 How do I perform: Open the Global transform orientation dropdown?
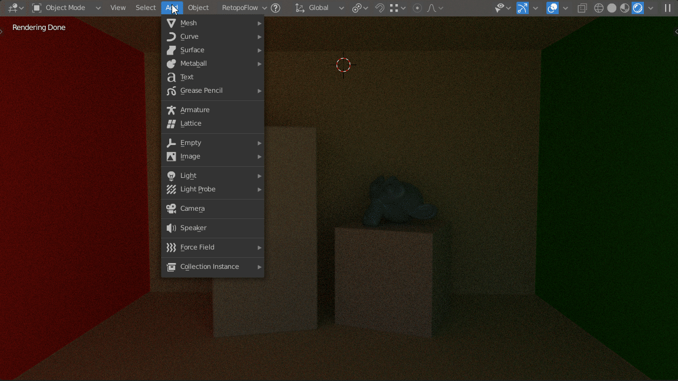(x=320, y=8)
